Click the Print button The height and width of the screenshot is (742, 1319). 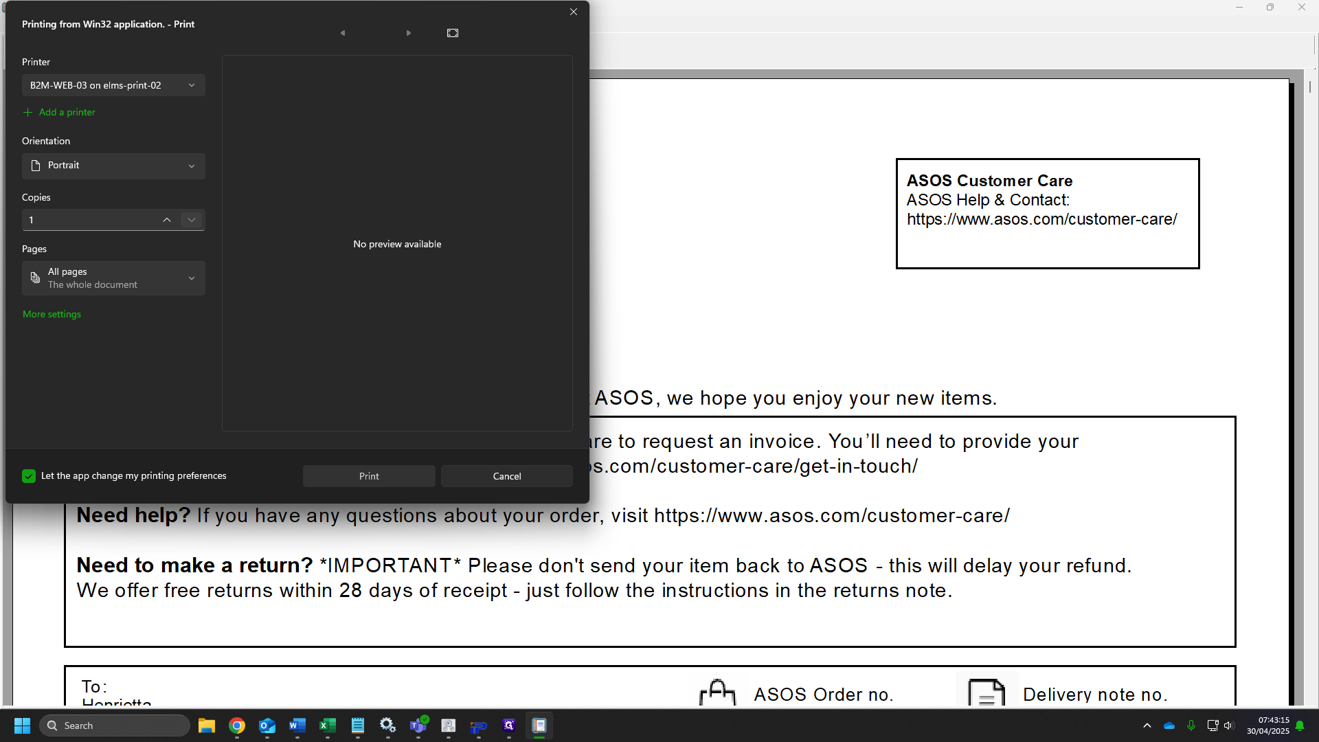369,476
